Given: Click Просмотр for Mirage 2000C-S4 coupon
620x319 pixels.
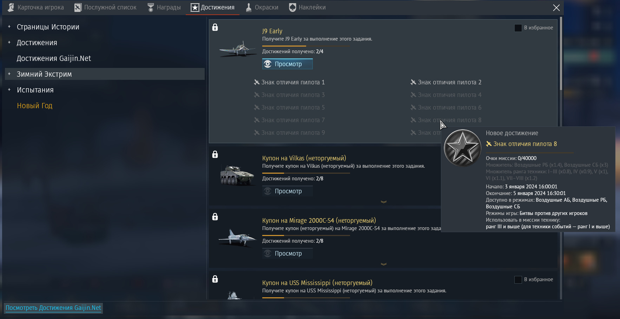Looking at the screenshot, I should 287,254.
